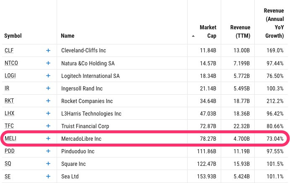
Task: Sort by Revenue Annual YoY Growth header
Action: coord(274,23)
